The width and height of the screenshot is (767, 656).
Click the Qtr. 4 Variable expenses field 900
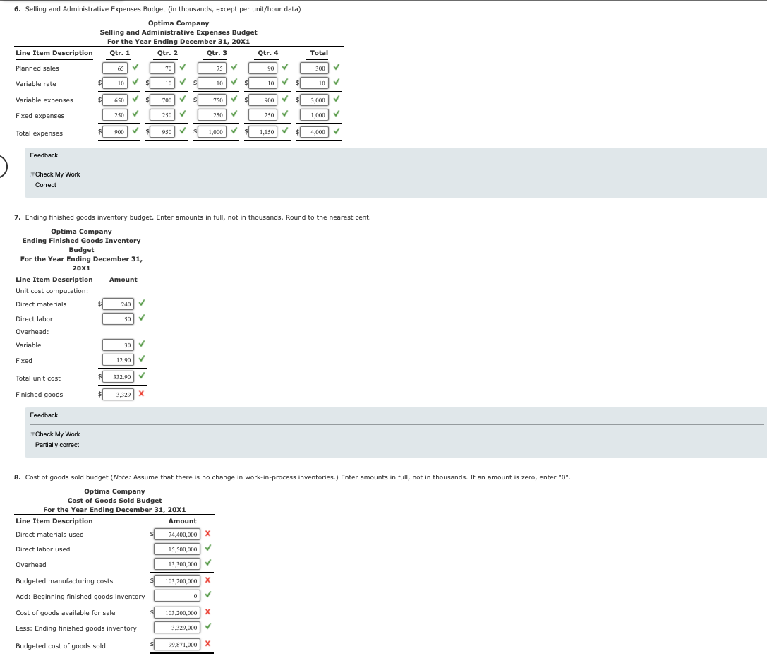pyautogui.click(x=262, y=100)
